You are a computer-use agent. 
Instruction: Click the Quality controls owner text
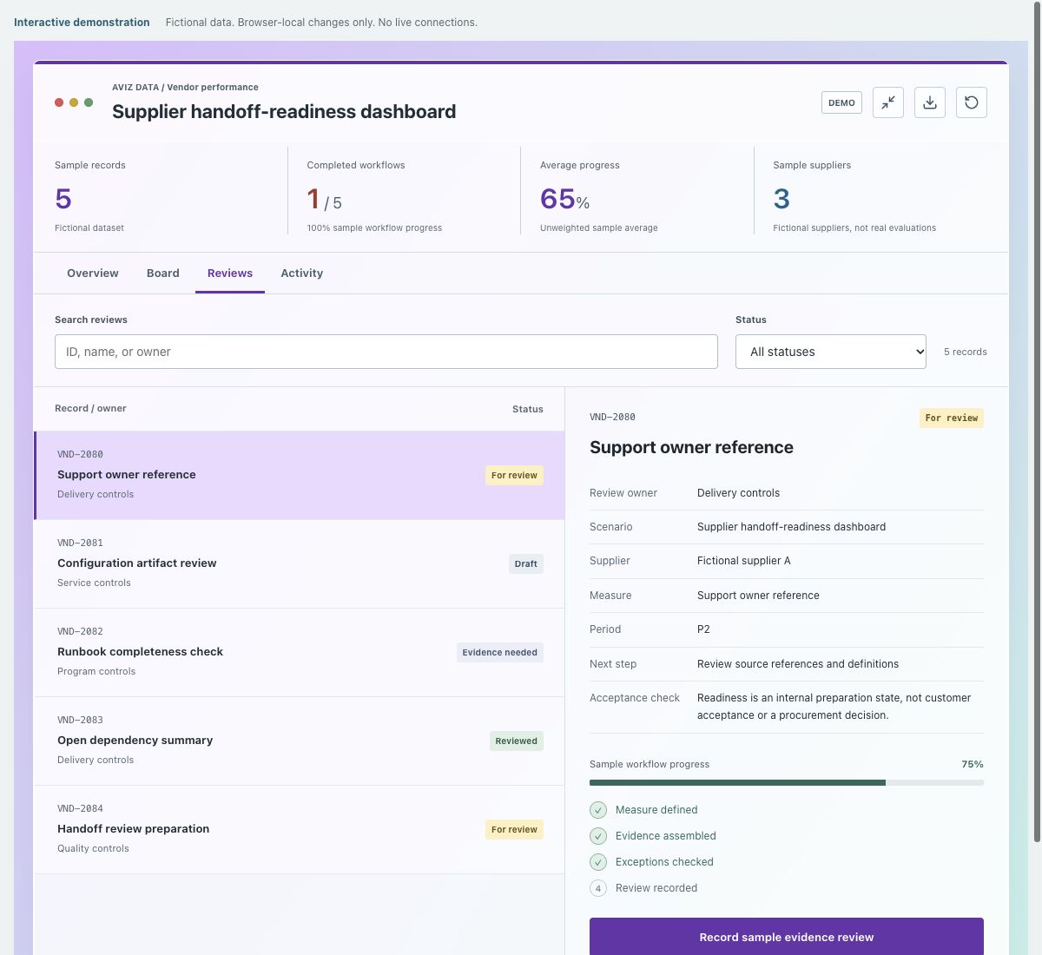pos(93,848)
